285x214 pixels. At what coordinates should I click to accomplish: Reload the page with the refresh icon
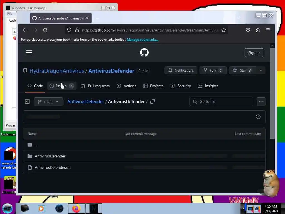tap(45, 30)
